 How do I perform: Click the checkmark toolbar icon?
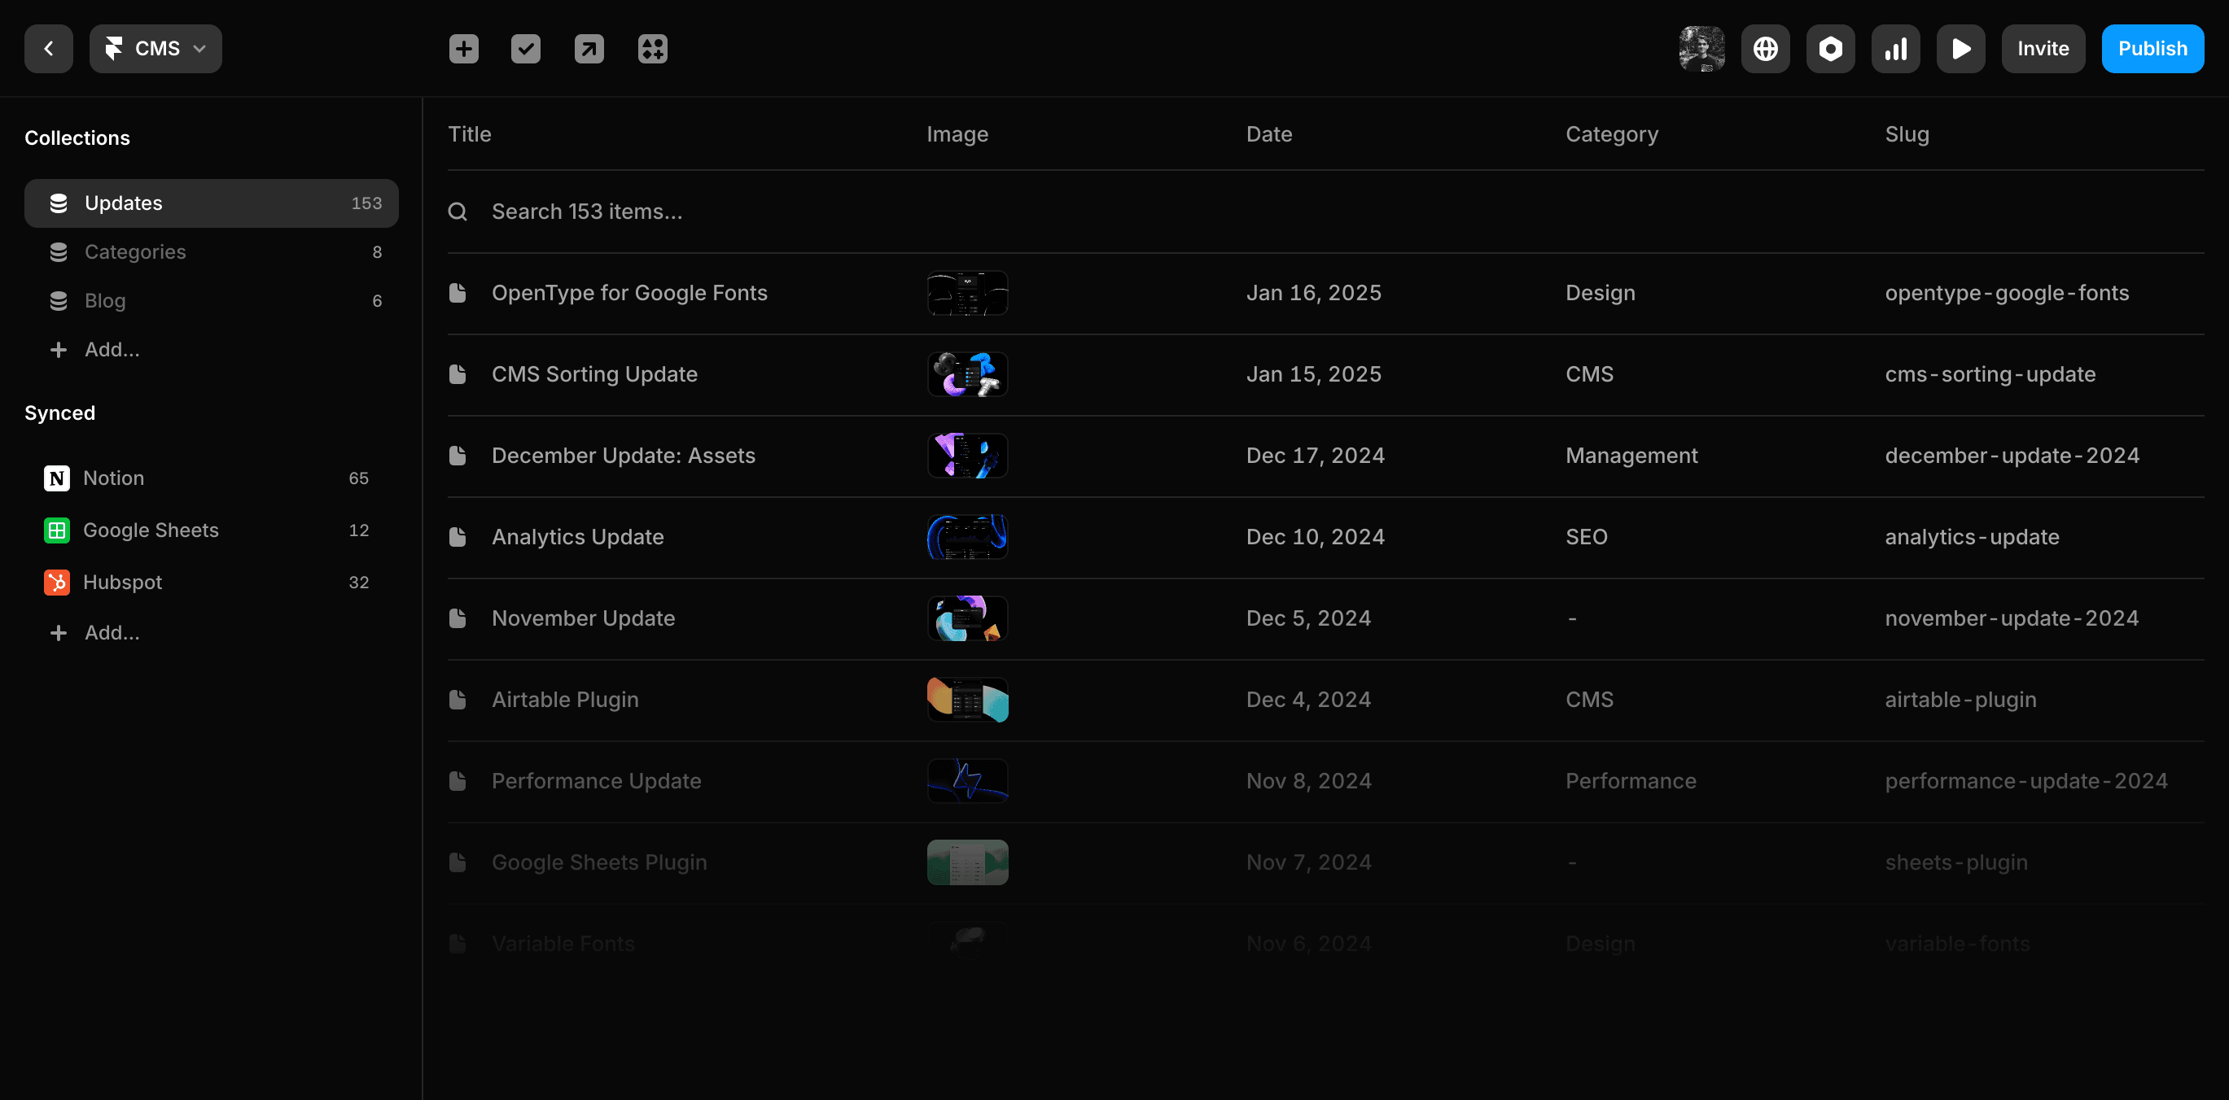click(x=525, y=49)
